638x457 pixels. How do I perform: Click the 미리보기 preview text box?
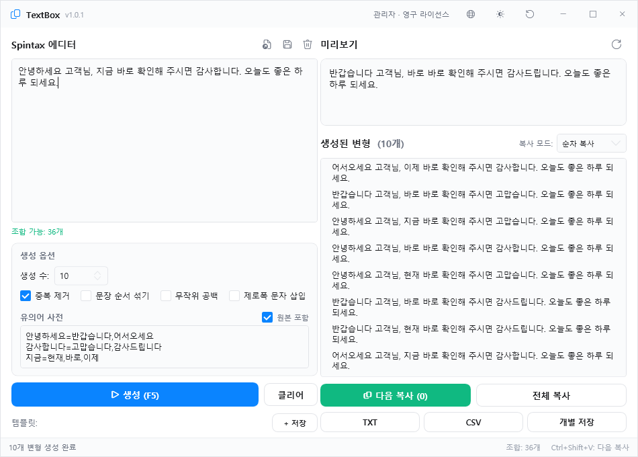point(473,92)
